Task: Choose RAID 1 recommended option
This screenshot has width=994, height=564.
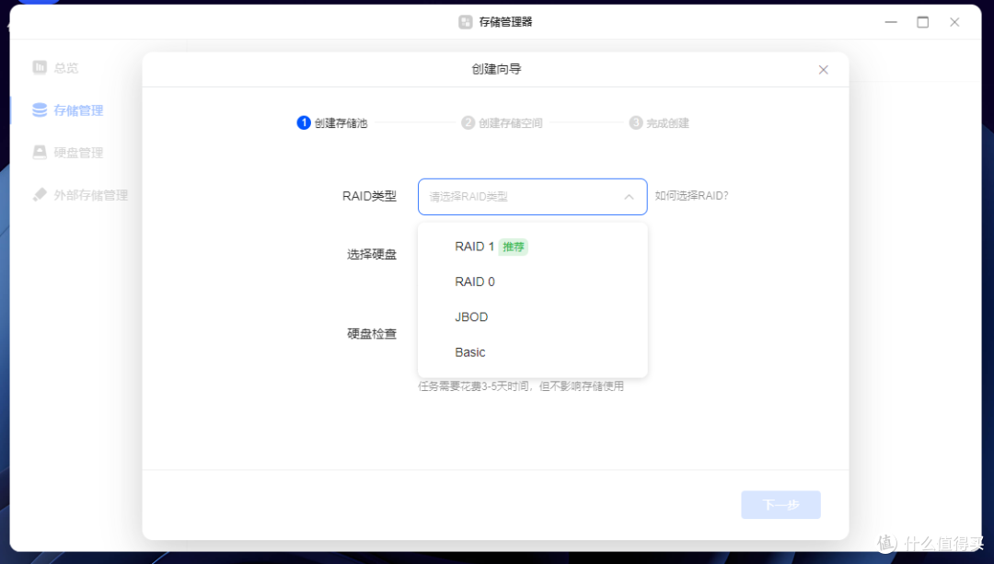Action: [533, 247]
